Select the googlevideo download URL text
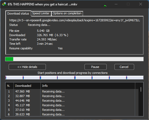The image size is (149, 120). pyautogui.click(x=74, y=20)
